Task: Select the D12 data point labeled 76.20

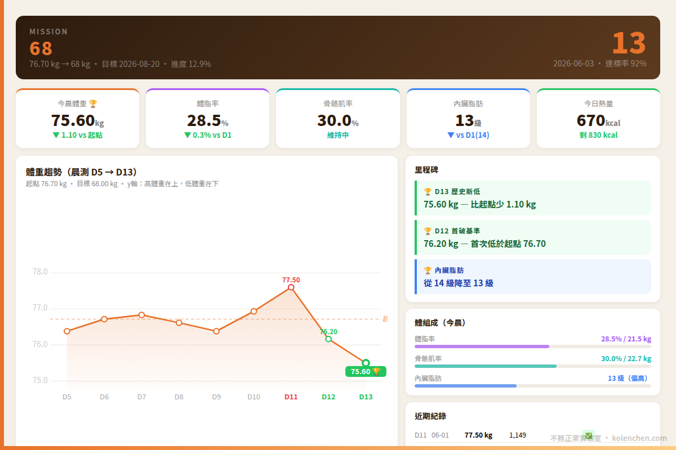Action: [x=328, y=339]
